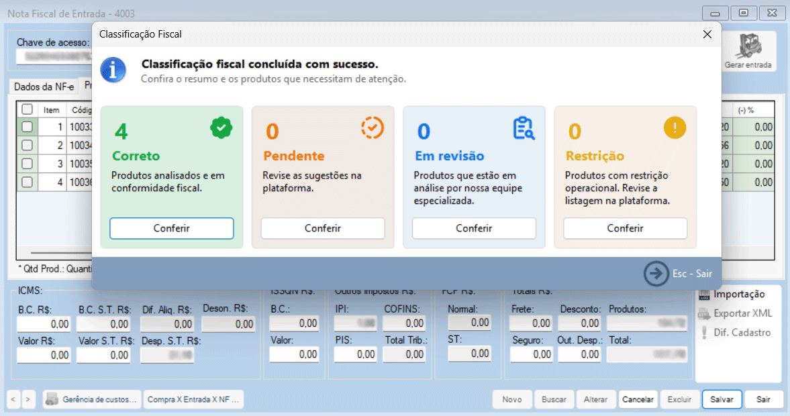Click the Salvar button

722,399
